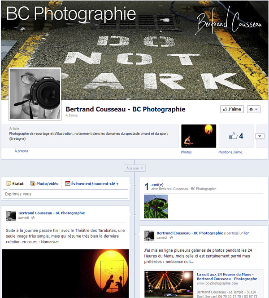This screenshot has width=269, height=298.
Task: Click the 'lien' link in shared post
Action: 247,233
